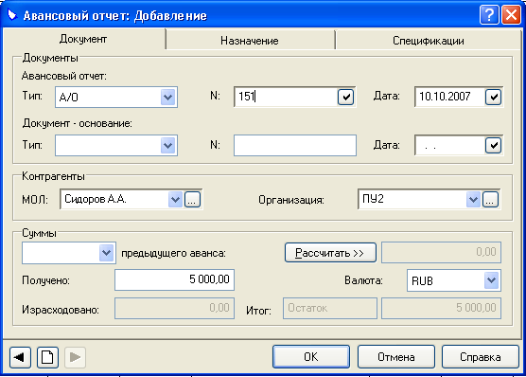The height and width of the screenshot is (377, 526).
Task: Click the Итог field showing Остаток
Action: tap(330, 308)
